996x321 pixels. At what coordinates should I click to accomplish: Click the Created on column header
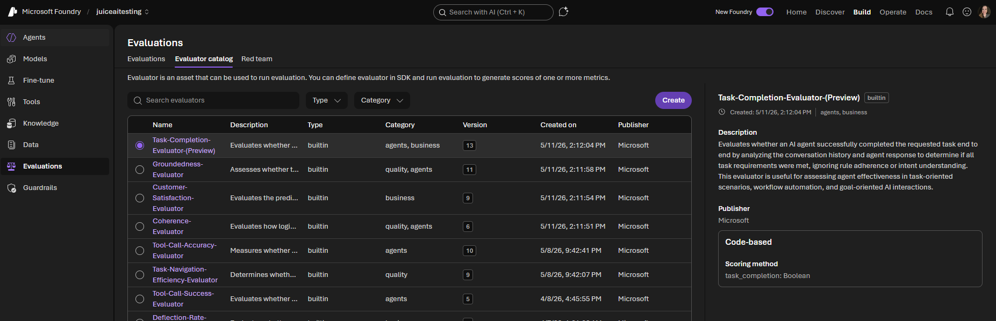558,125
